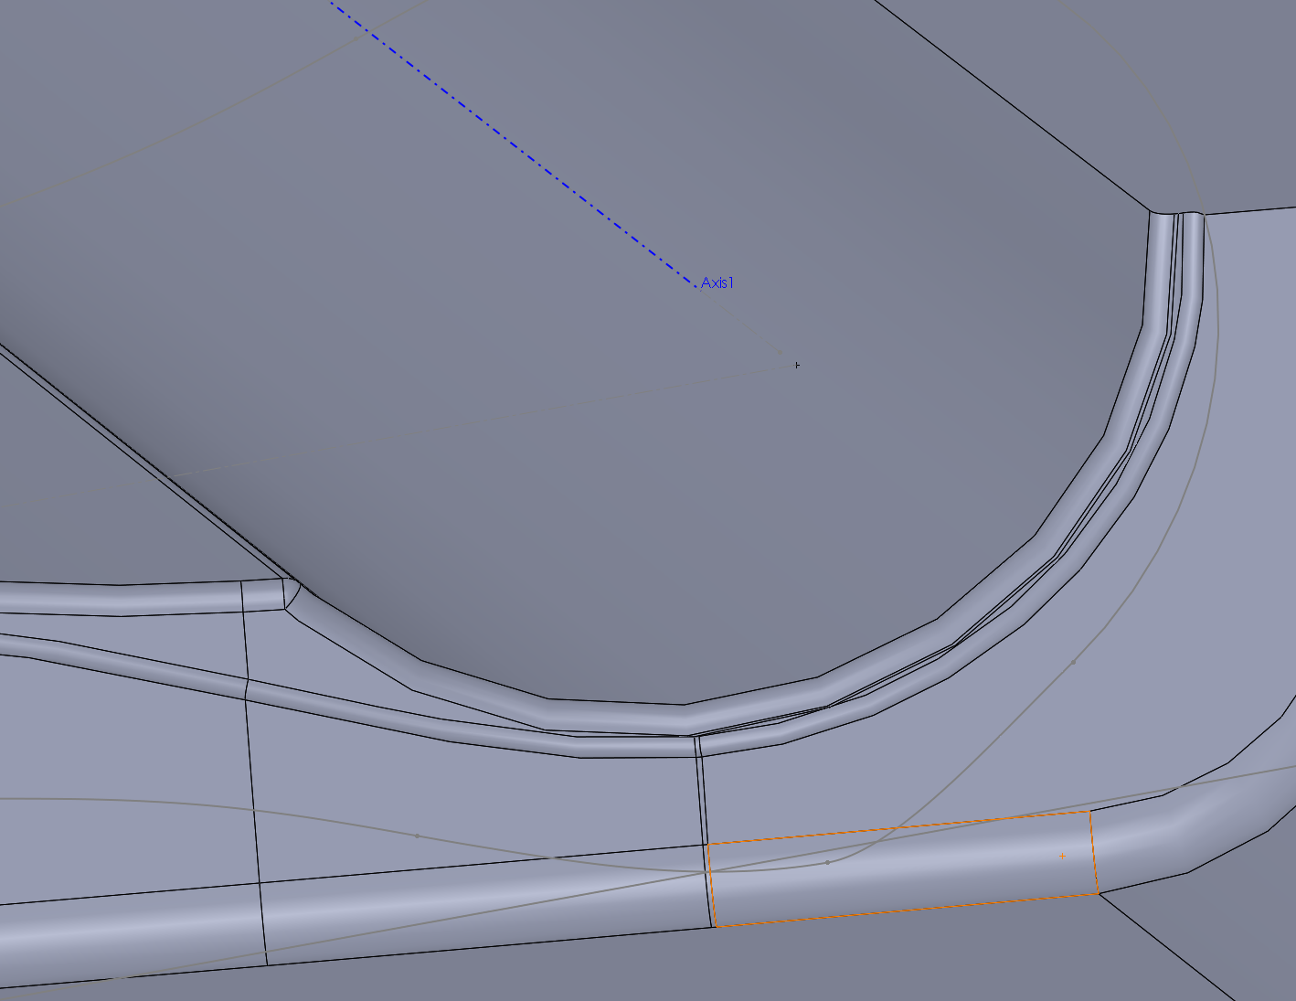Click the small gray dot on the axis centerline
1296x1001 pixels.
[x=780, y=352]
